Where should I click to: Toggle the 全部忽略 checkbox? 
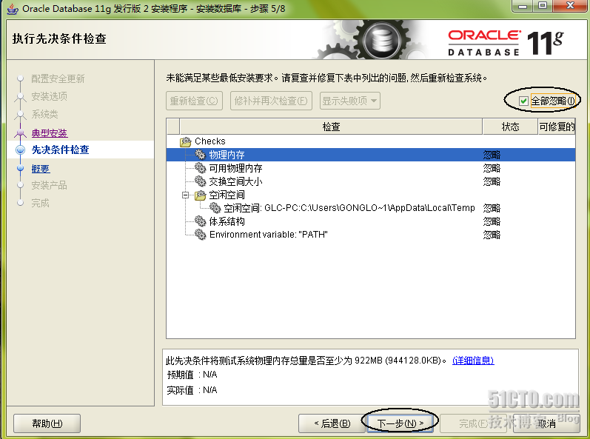523,101
